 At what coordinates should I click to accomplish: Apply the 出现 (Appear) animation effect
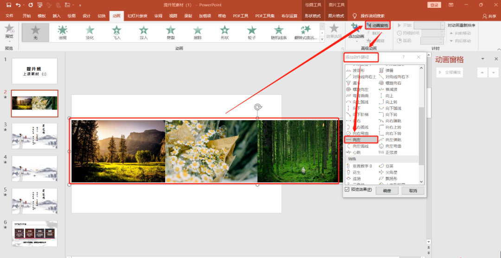[63, 32]
